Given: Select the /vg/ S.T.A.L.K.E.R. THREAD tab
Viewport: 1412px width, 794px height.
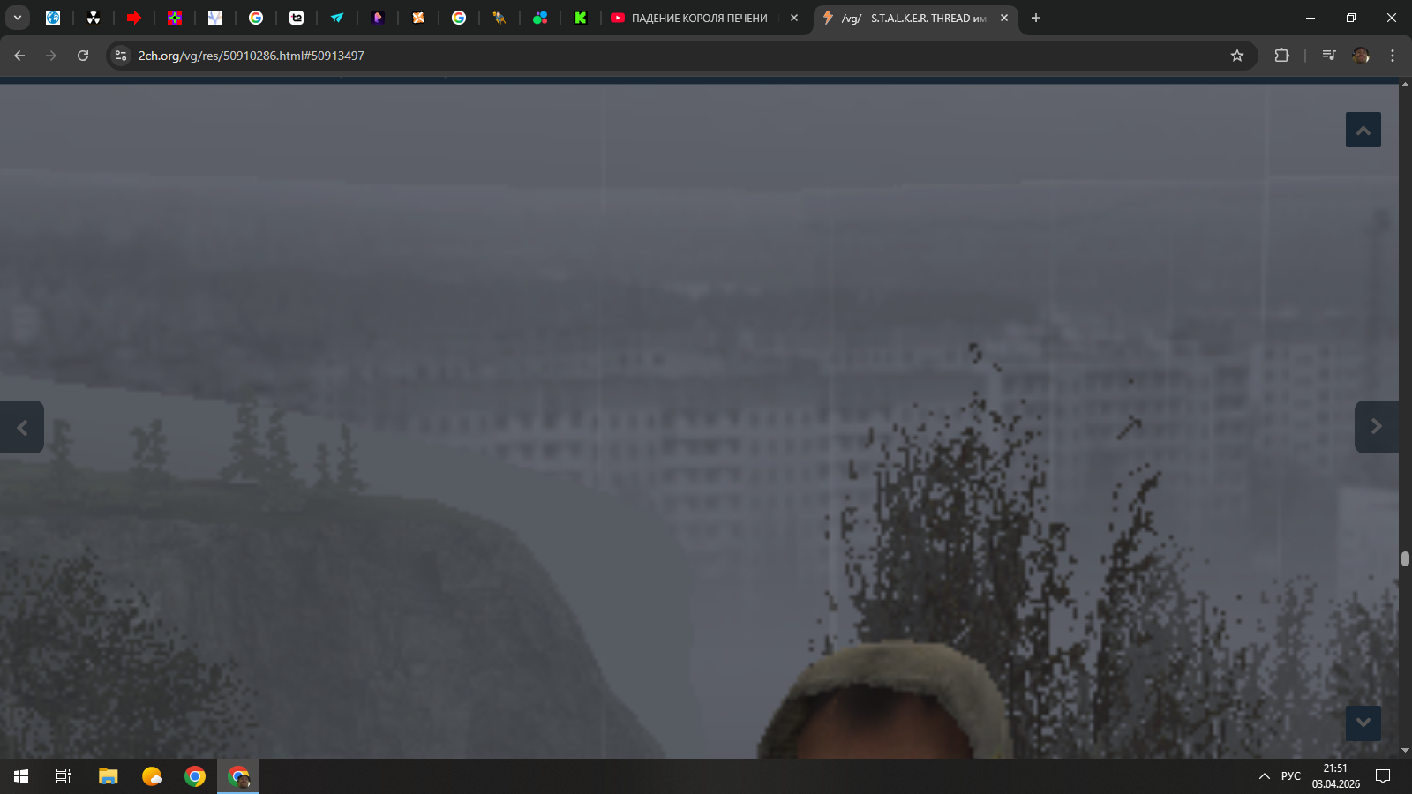Looking at the screenshot, I should [916, 18].
